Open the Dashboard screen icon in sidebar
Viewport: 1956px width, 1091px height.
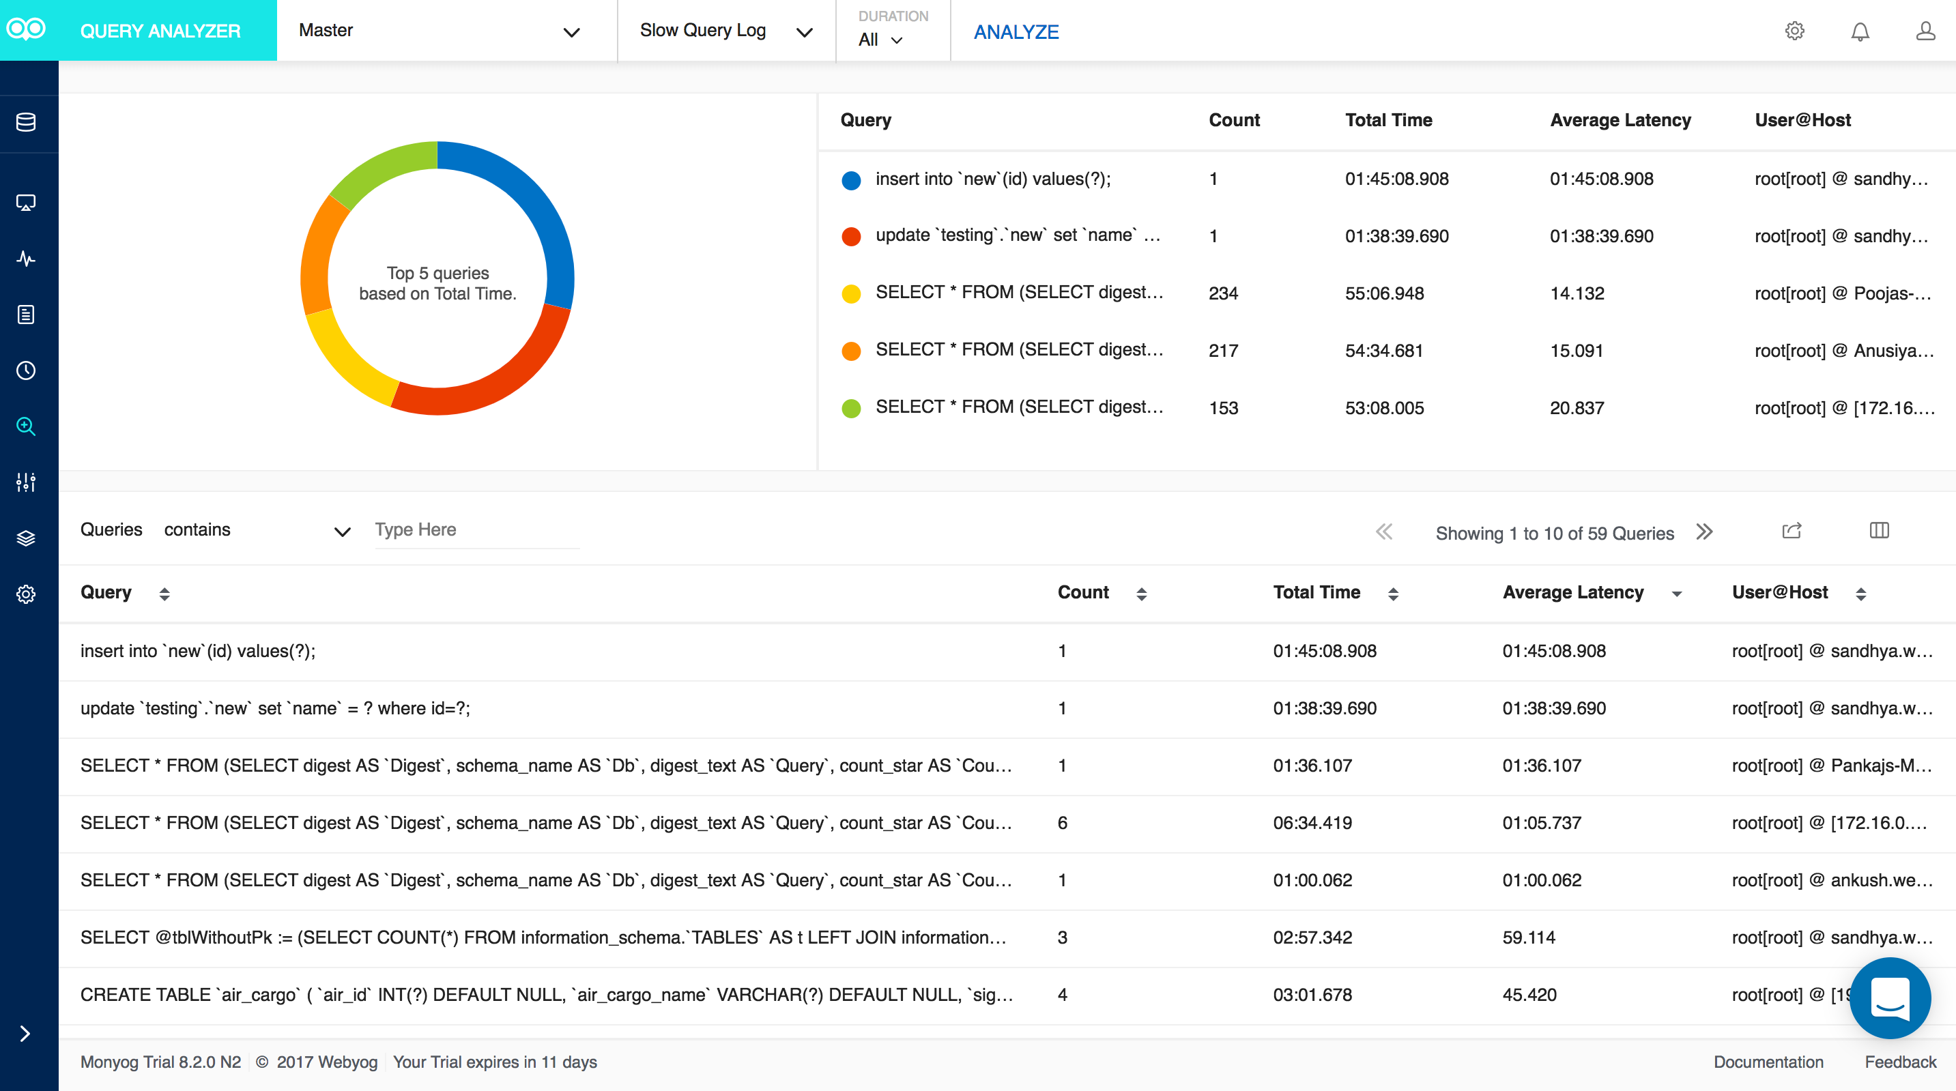26,203
